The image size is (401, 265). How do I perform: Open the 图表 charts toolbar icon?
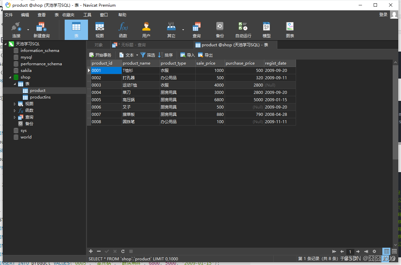(x=290, y=30)
